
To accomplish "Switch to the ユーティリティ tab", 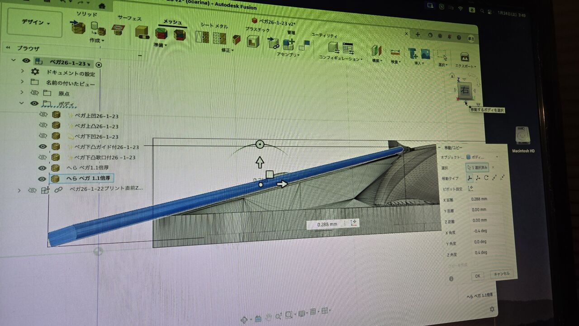I will [x=325, y=35].
